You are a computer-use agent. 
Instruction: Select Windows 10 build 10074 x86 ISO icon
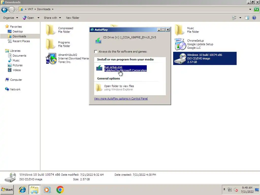point(180,58)
